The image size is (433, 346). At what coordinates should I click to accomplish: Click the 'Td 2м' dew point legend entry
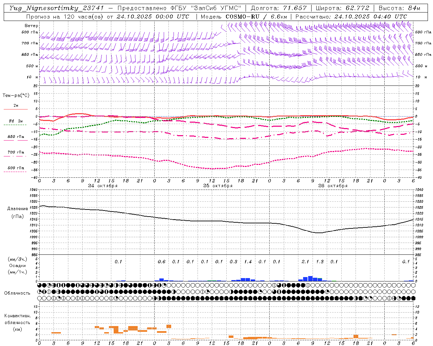coord(16,121)
